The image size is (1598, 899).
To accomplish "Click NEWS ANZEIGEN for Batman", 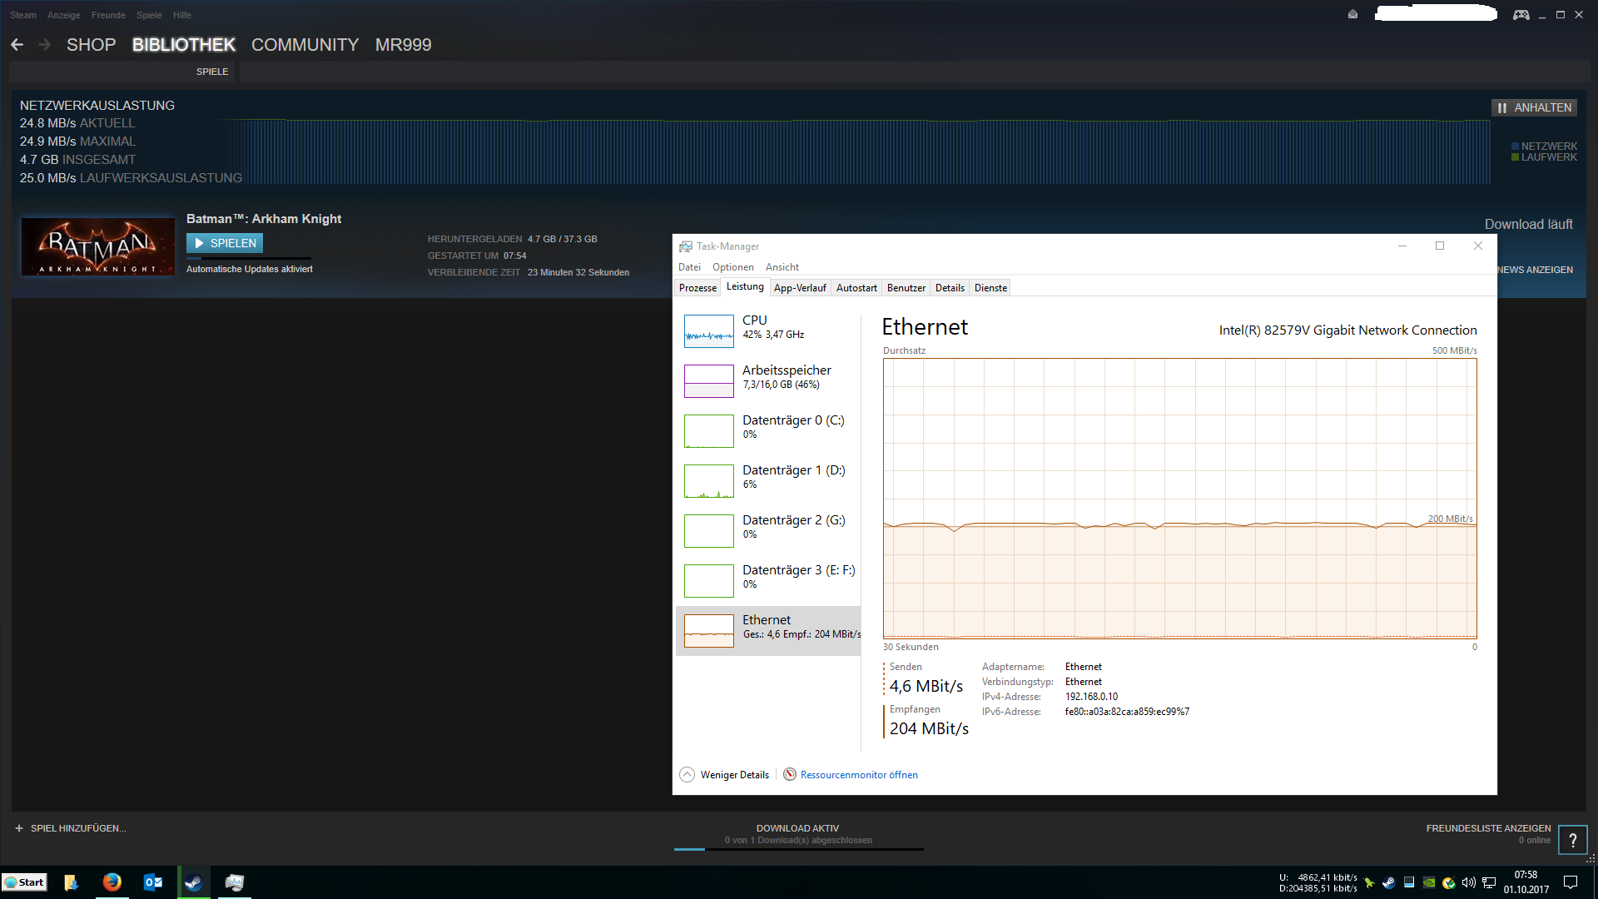I will click(x=1535, y=270).
